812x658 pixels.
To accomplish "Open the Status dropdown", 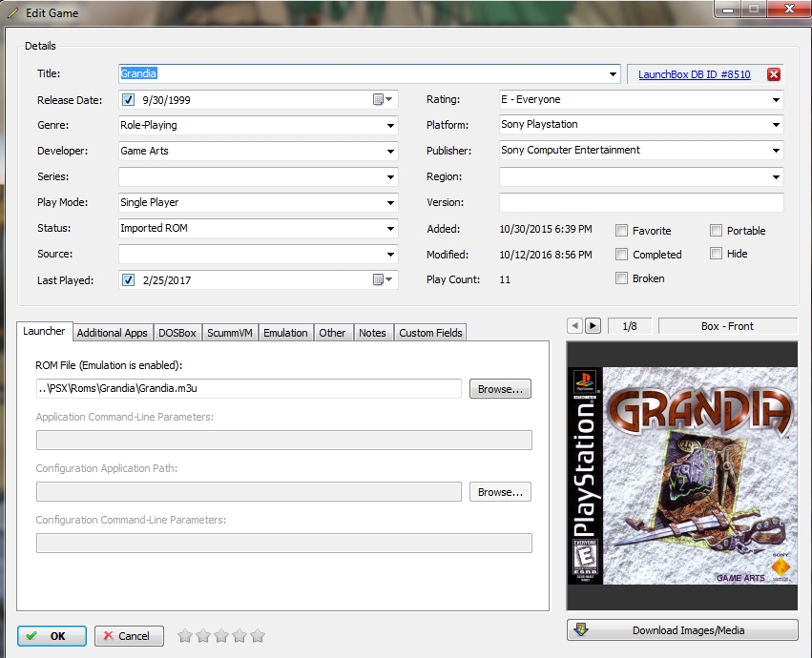I will click(390, 228).
